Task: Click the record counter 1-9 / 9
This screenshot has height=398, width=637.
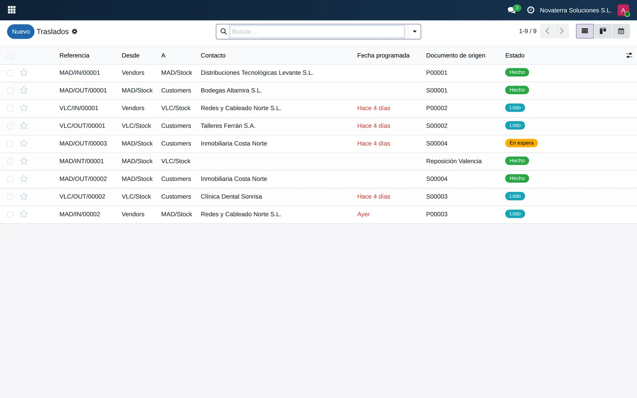Action: point(528,31)
